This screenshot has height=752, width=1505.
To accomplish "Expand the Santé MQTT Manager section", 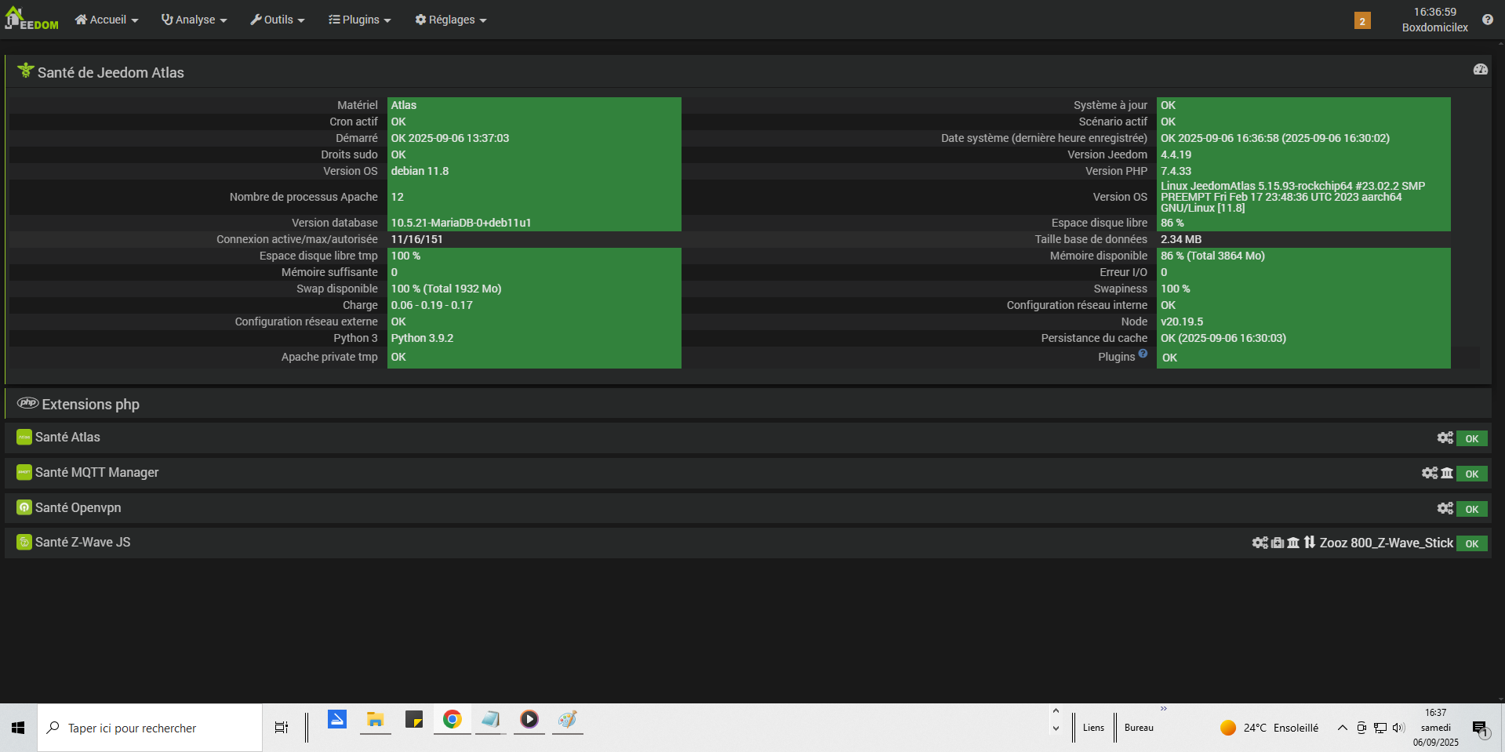I will [x=96, y=473].
